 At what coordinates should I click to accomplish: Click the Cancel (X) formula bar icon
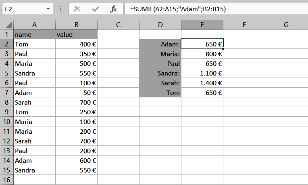[77, 8]
